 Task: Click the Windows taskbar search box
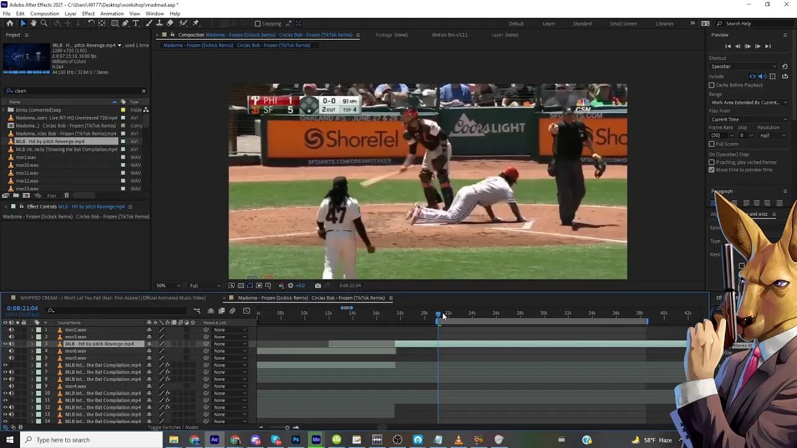pos(92,440)
